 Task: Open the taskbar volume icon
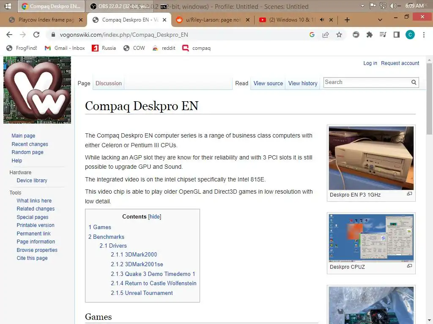pyautogui.click(x=393, y=6)
